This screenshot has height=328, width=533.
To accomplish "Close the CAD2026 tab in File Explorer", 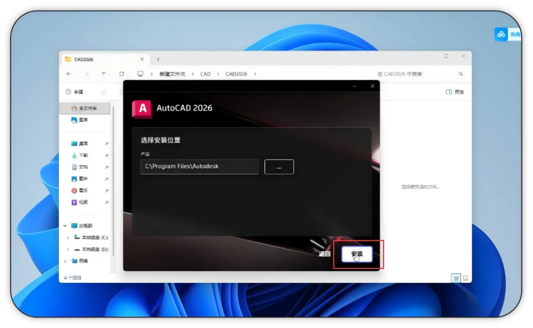I will click(x=142, y=59).
